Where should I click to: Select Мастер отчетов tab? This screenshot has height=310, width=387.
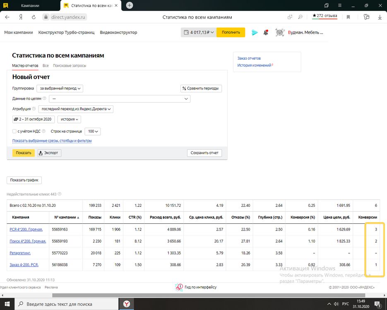pyautogui.click(x=25, y=65)
